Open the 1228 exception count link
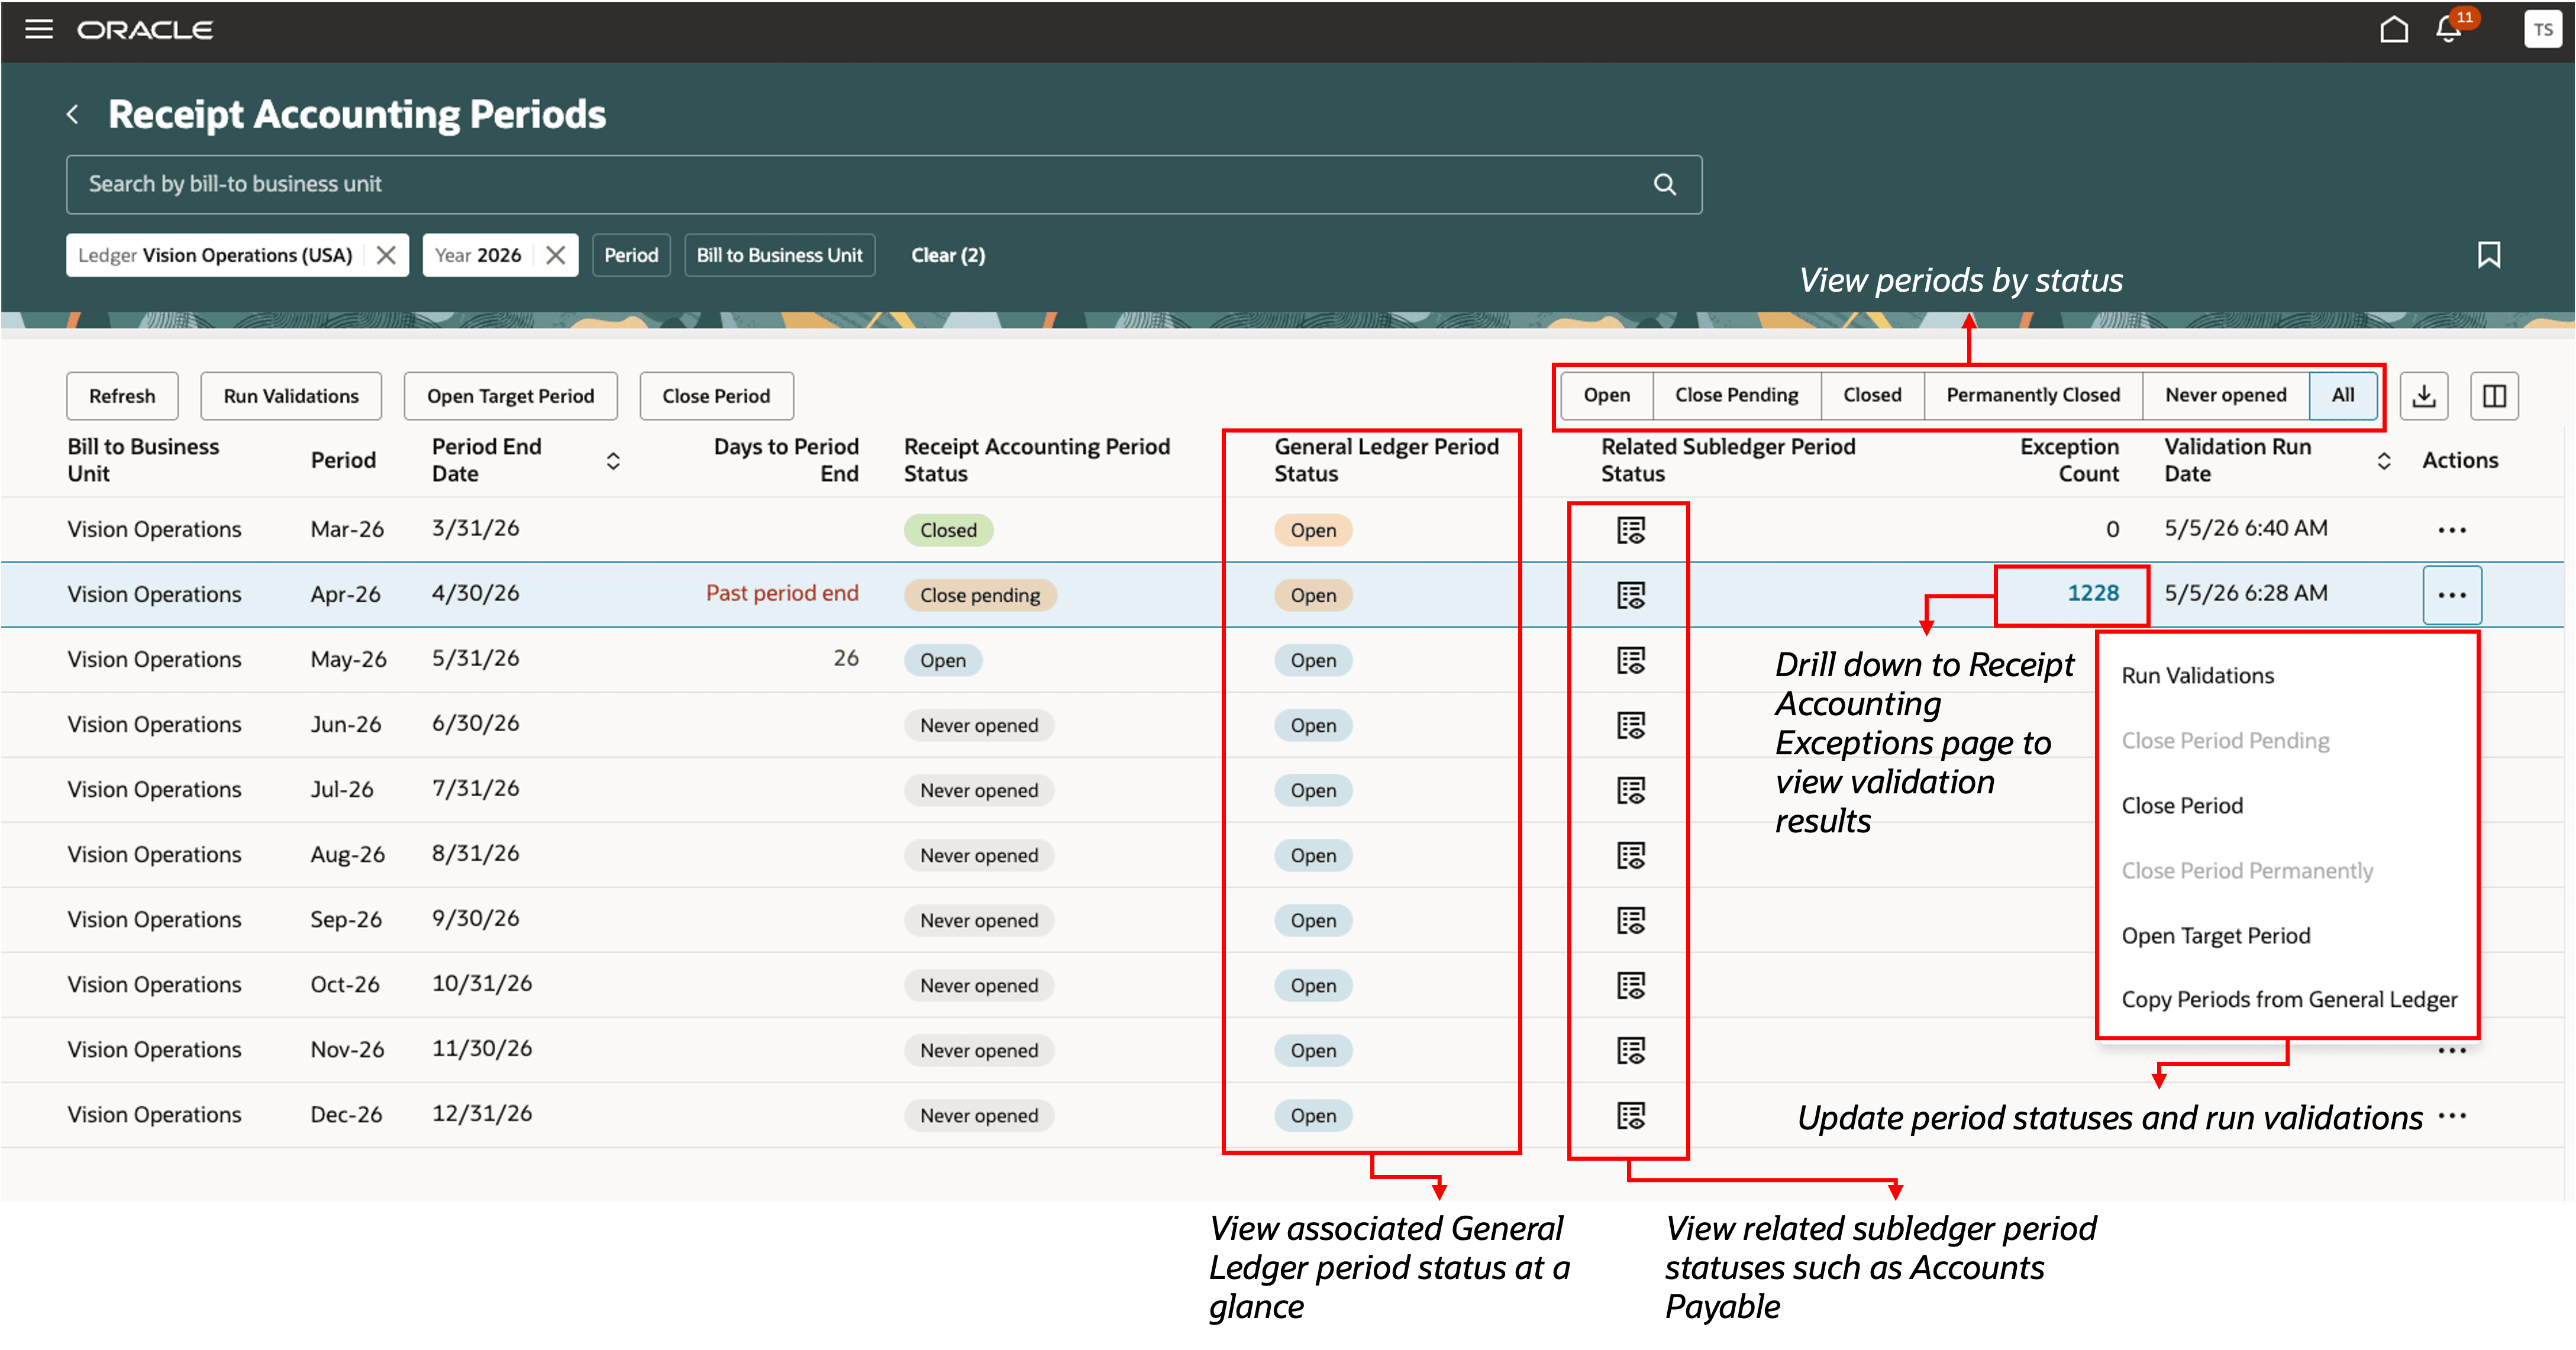Image resolution: width=2576 pixels, height=1350 pixels. [2092, 593]
